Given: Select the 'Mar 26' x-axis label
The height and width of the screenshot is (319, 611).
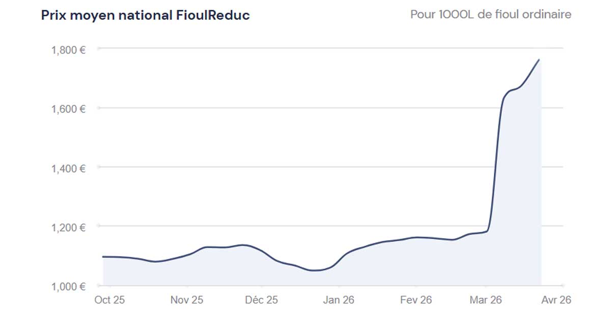Looking at the screenshot, I should [486, 300].
